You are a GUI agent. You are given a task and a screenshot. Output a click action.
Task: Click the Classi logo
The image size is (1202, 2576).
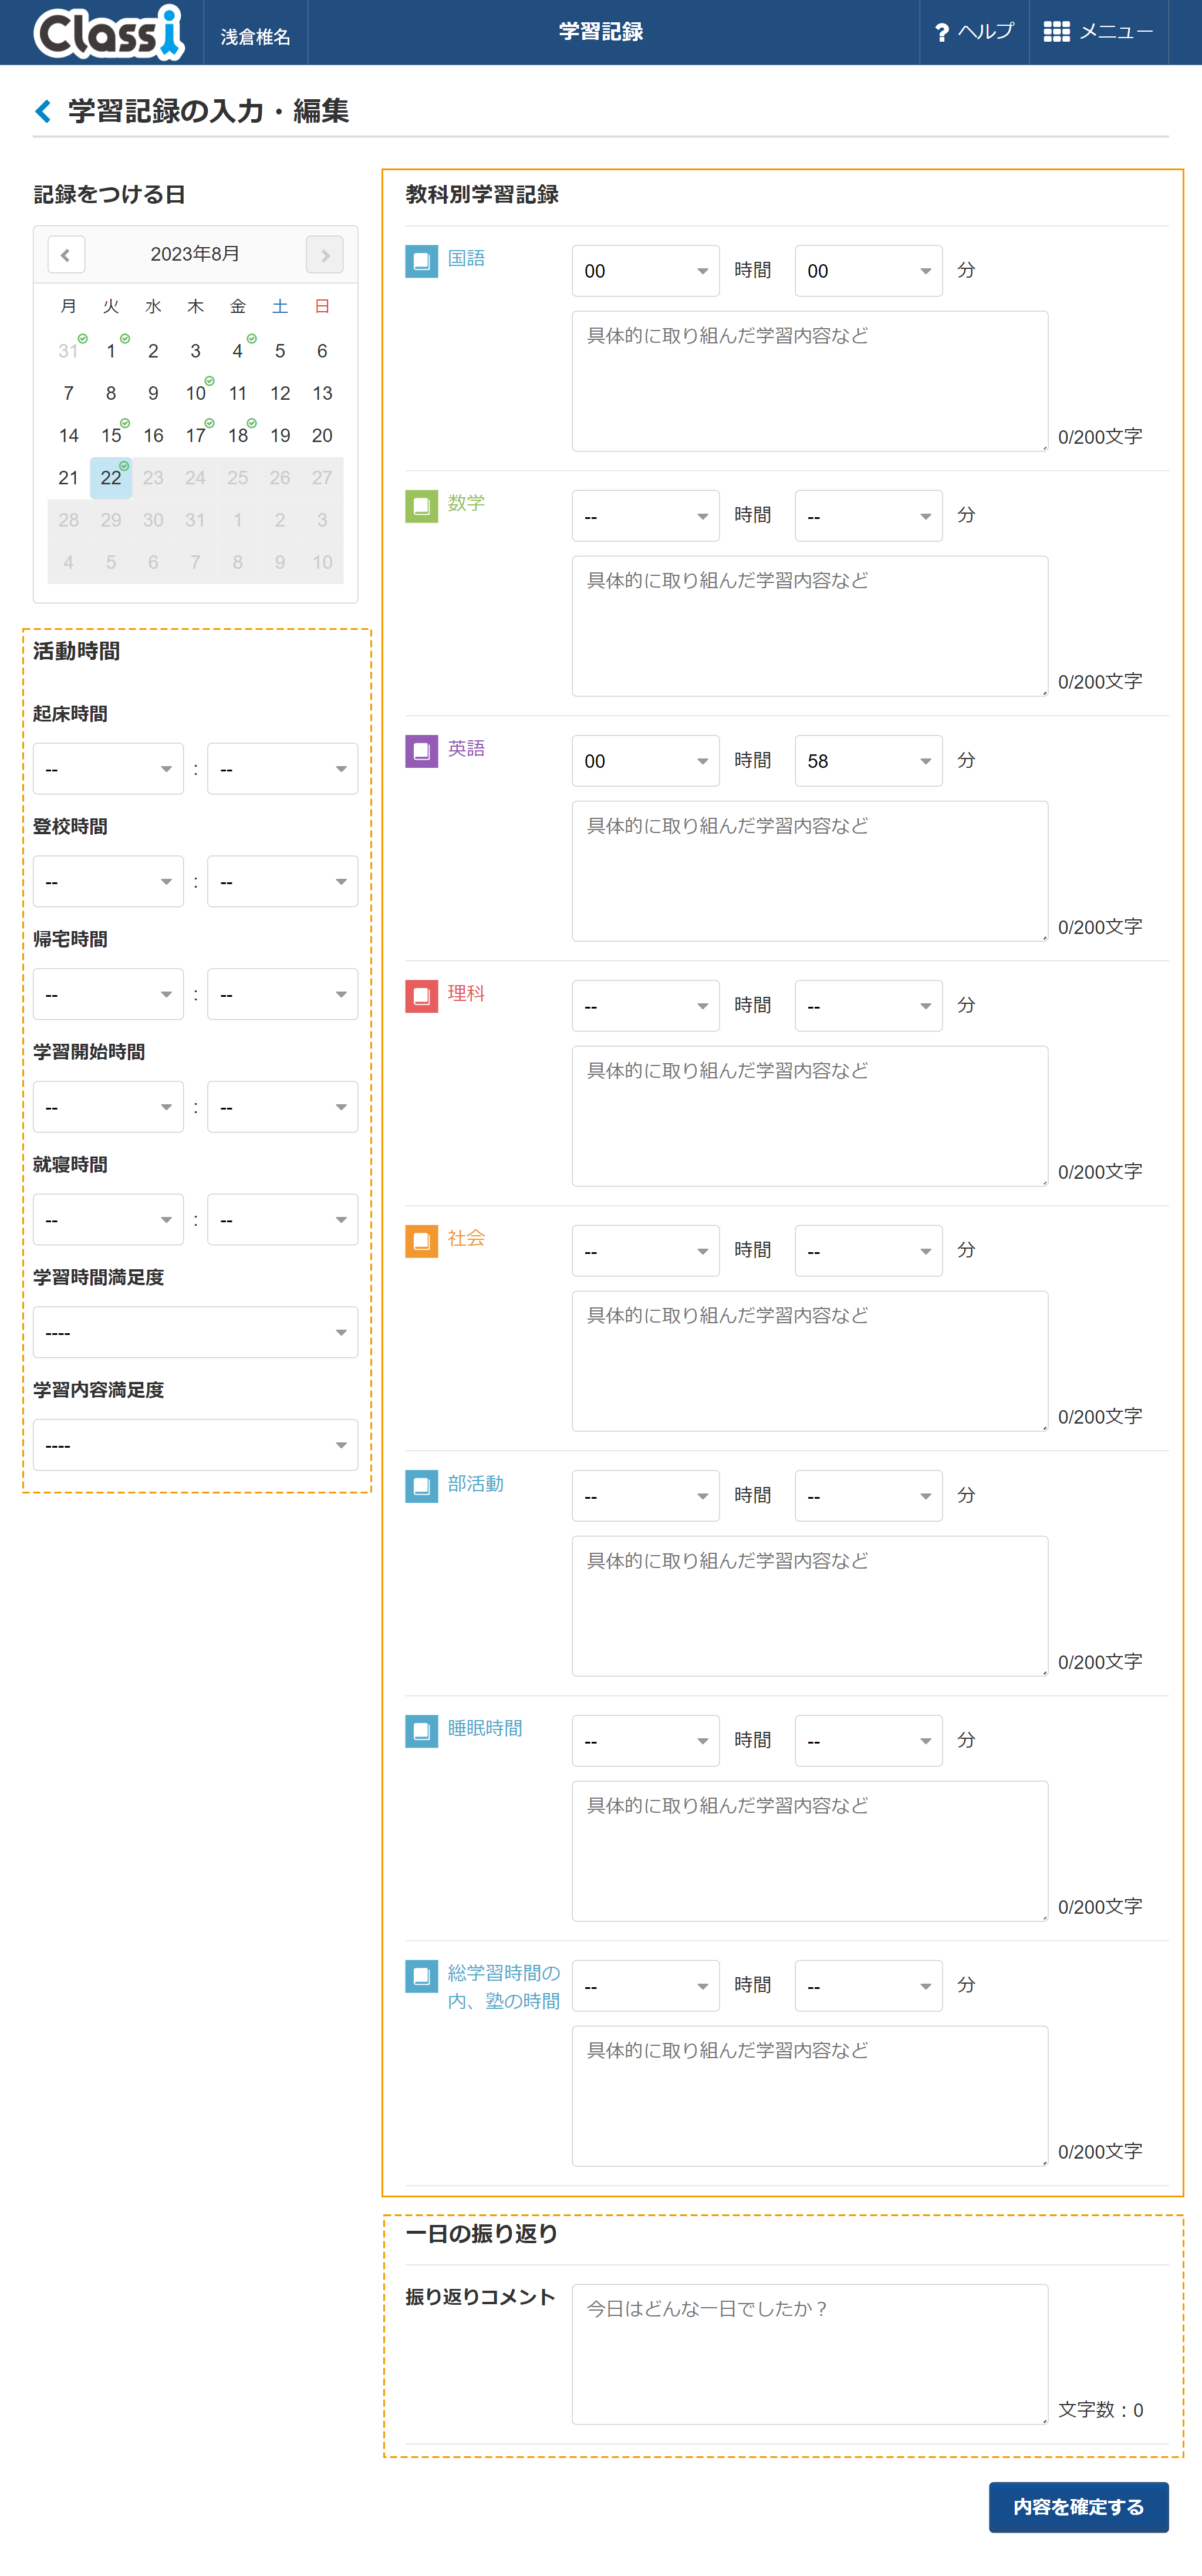click(109, 32)
